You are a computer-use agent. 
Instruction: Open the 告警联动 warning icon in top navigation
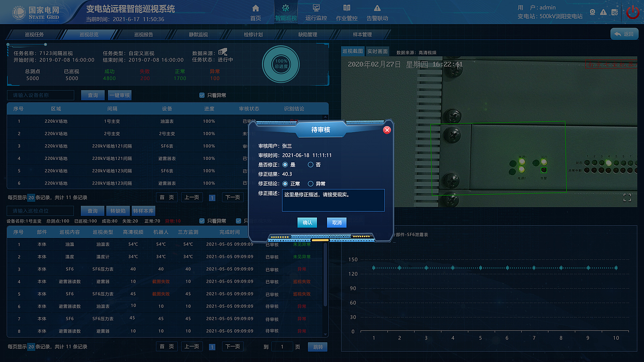pos(377,8)
